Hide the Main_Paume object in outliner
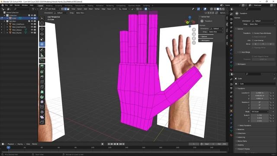 coord(32,33)
